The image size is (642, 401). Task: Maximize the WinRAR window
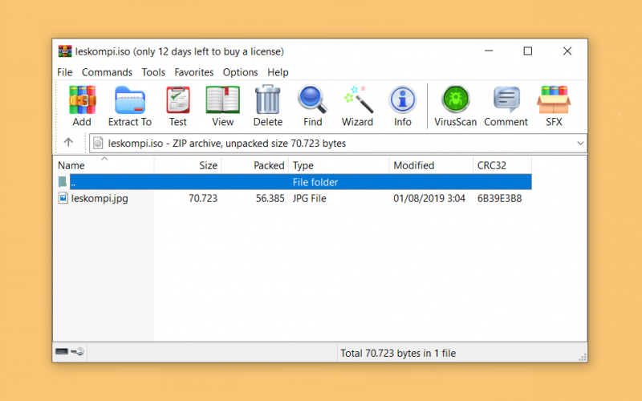click(x=528, y=51)
